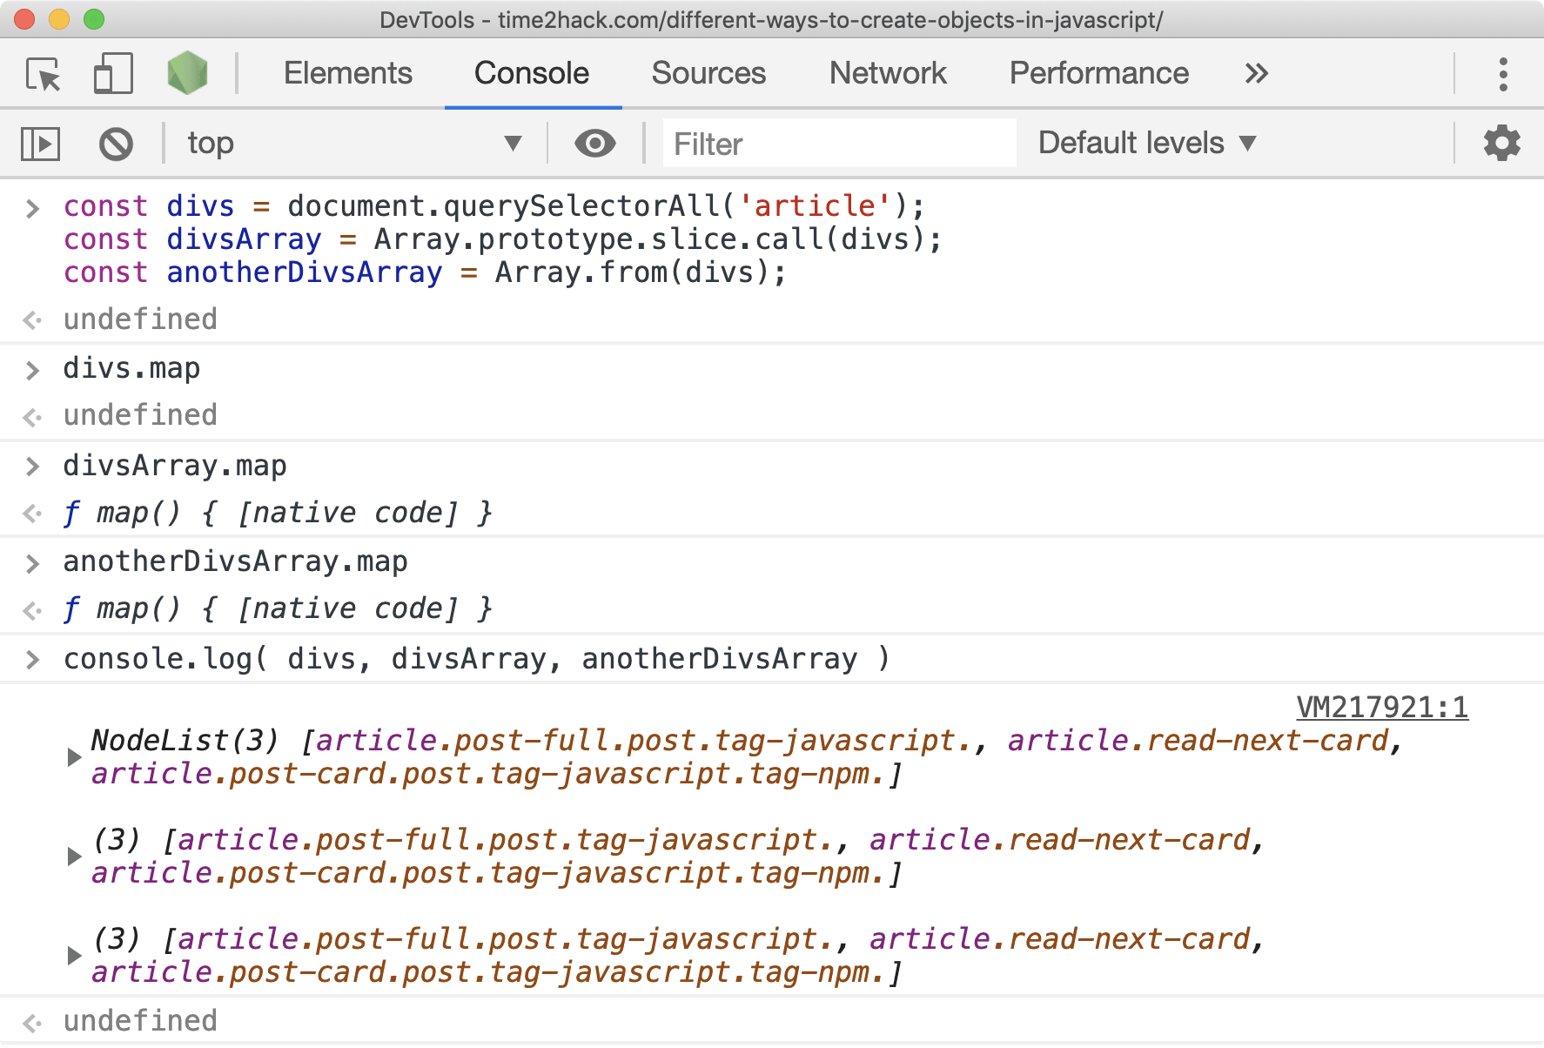Image resolution: width=1544 pixels, height=1048 pixels.
Task: Create a live expression with the eye icon
Action: click(595, 143)
